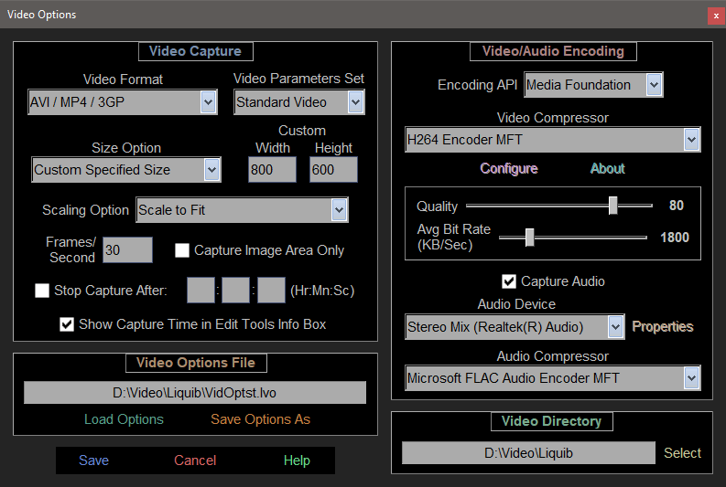726x487 pixels.
Task: Click Load Options
Action: click(x=124, y=419)
